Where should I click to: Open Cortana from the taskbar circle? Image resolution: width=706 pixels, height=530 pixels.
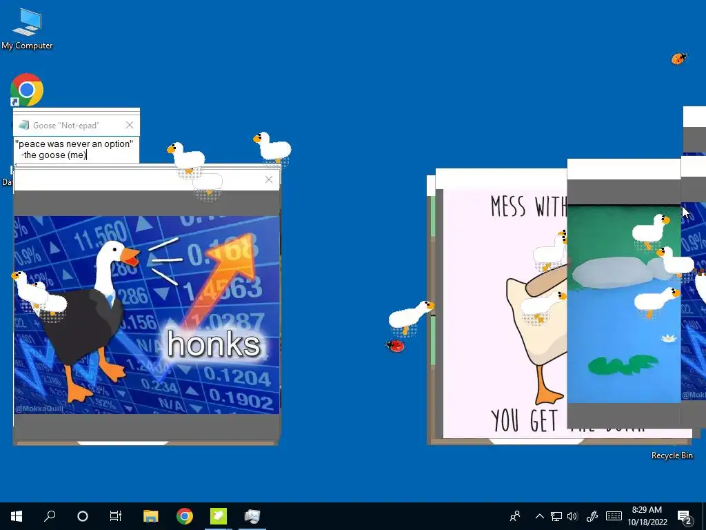[x=83, y=516]
